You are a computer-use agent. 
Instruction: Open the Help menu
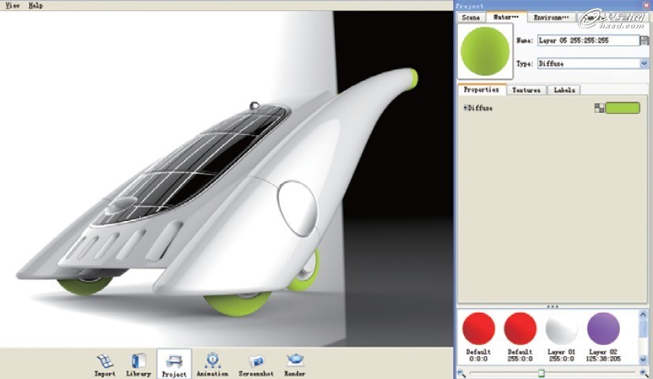(x=36, y=5)
